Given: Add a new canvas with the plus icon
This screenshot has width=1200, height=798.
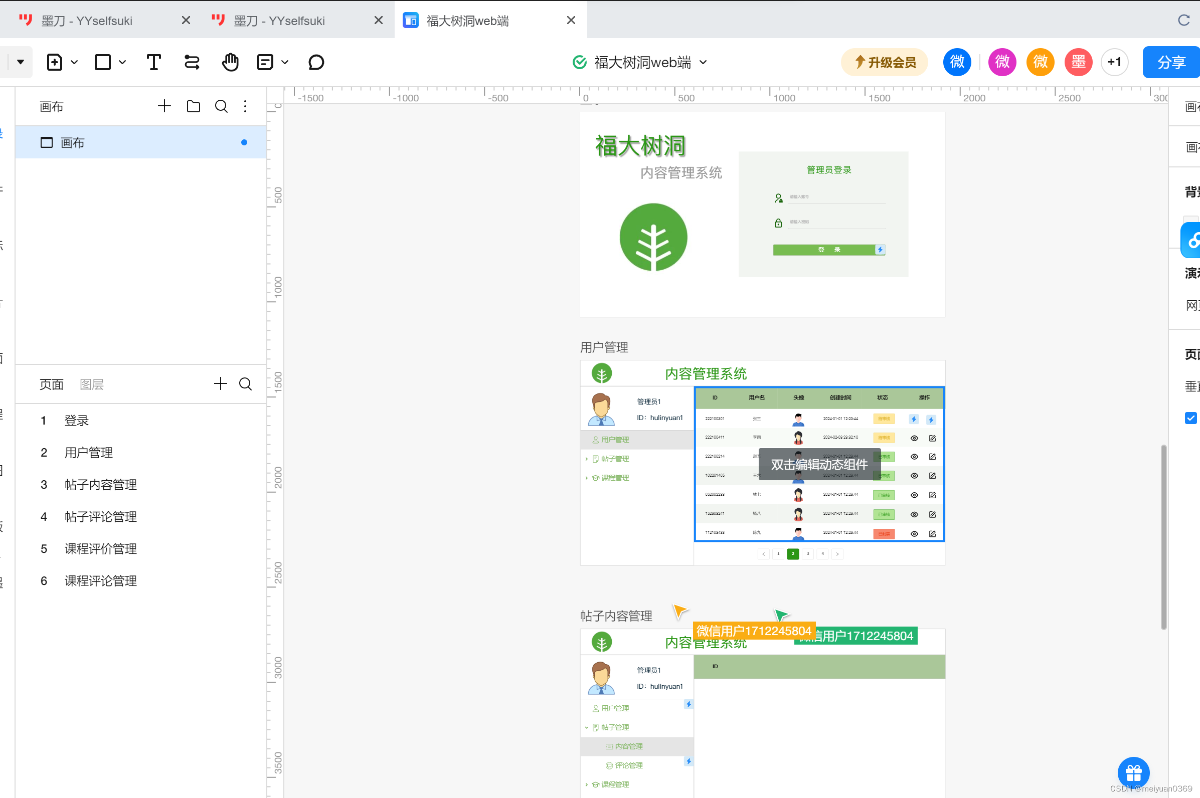Looking at the screenshot, I should (164, 106).
